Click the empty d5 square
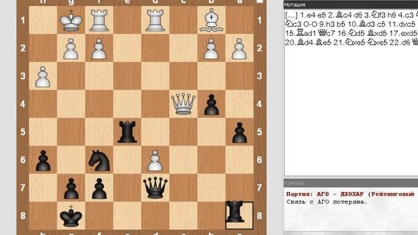Image resolution: width=418 pixels, height=235 pixels. pyautogui.click(x=155, y=132)
